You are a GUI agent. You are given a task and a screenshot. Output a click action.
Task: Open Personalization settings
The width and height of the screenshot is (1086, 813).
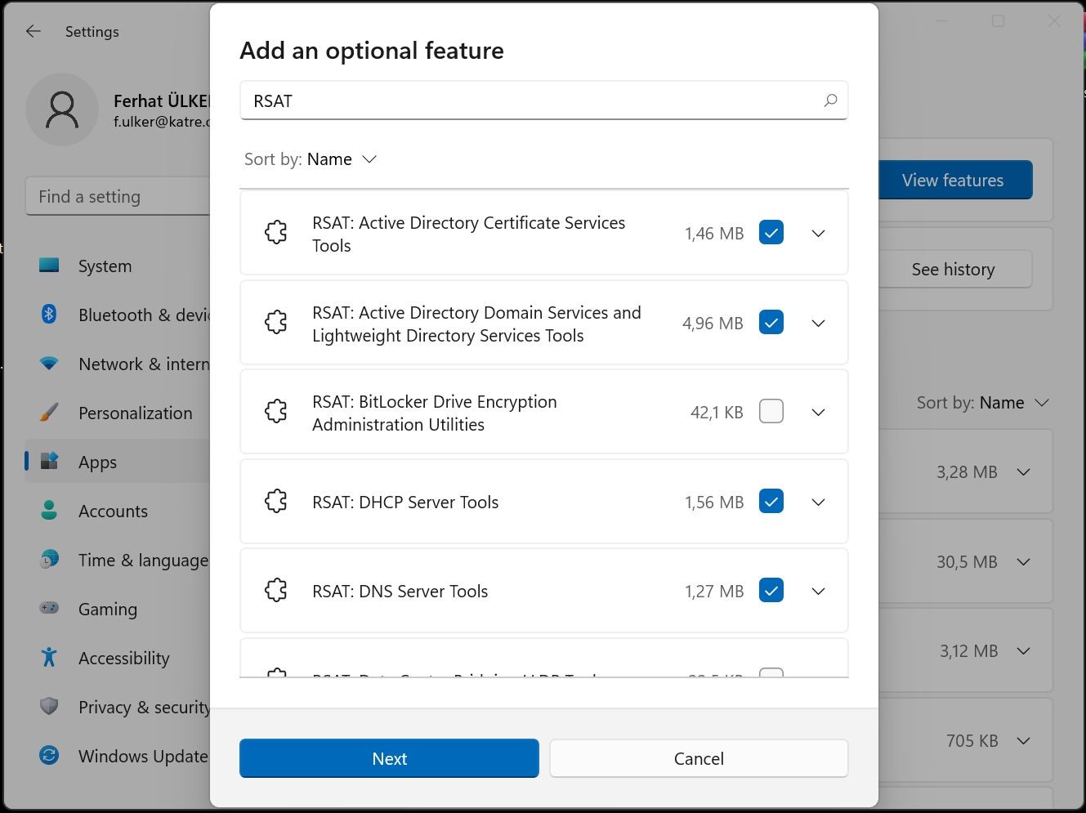coord(118,413)
